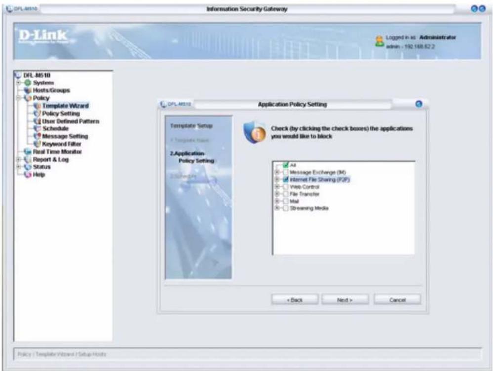Click the shield info icon in dialog
The height and width of the screenshot is (371, 493).
[x=255, y=132]
